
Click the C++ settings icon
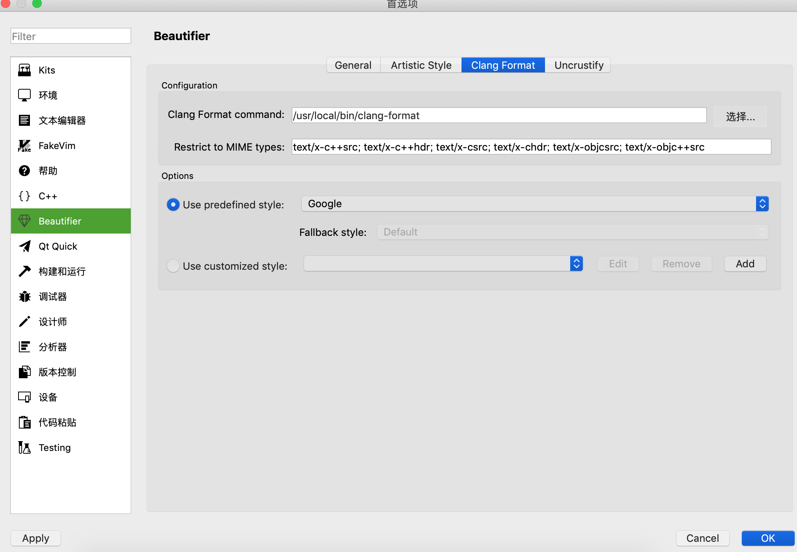pyautogui.click(x=24, y=196)
